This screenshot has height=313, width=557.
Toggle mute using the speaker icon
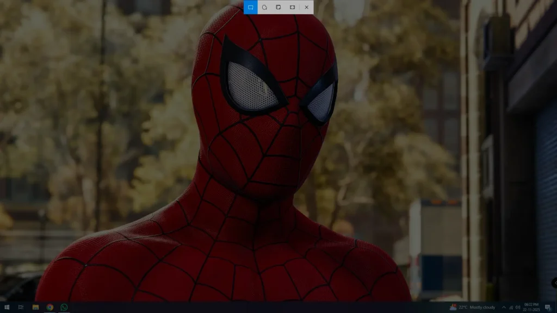tap(517, 308)
